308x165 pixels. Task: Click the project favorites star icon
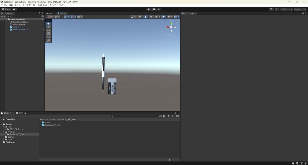pyautogui.click(x=172, y=116)
